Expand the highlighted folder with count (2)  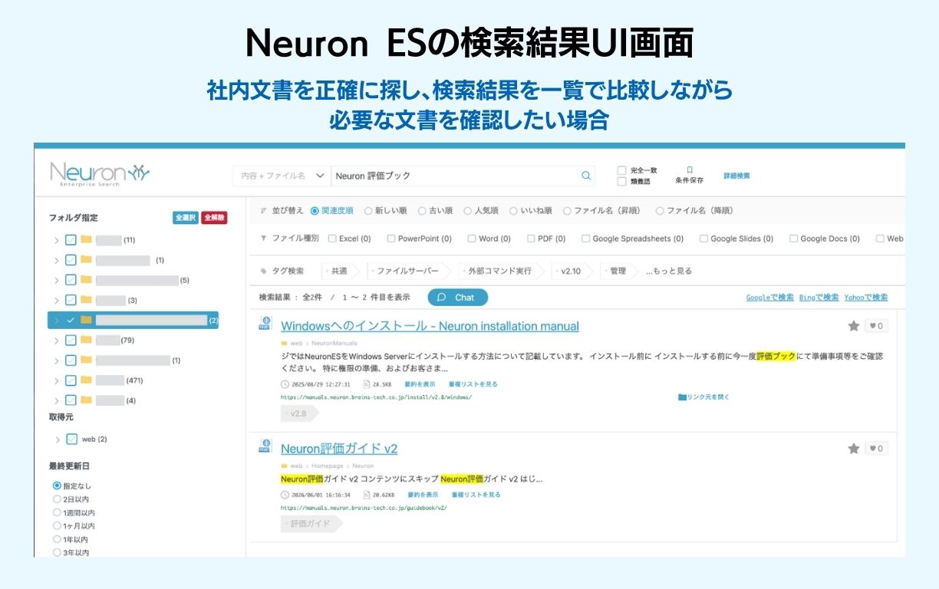click(57, 320)
